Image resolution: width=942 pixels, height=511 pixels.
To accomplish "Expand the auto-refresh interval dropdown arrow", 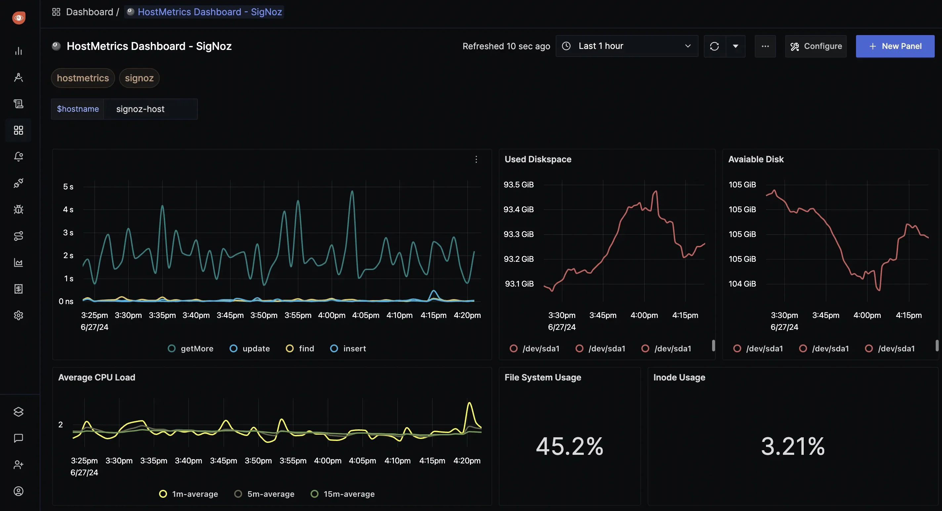I will pyautogui.click(x=735, y=46).
